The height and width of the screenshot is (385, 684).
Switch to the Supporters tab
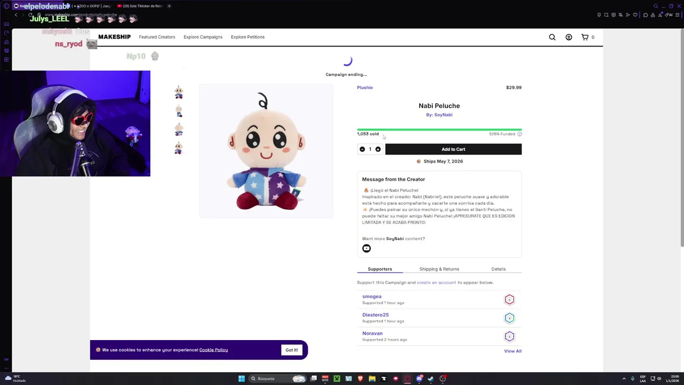380,269
